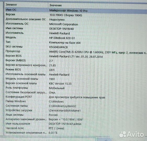Select the 'Имя пользователя' row label
This screenshot has height=141, width=147.
click(x=18, y=124)
